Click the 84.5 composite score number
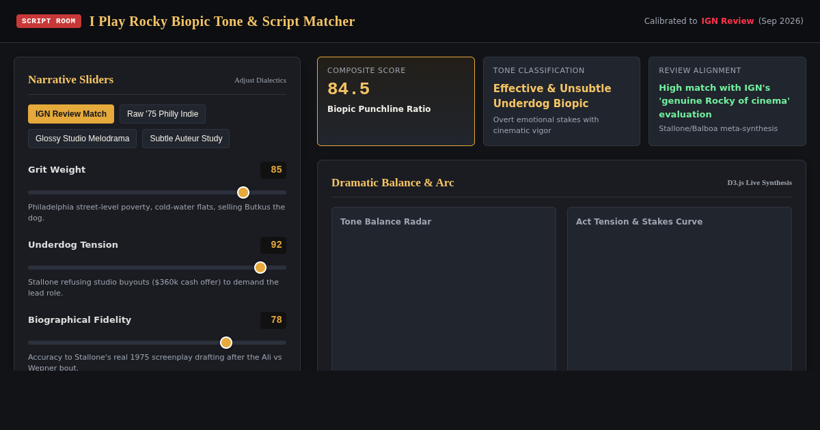Screen dimensions: 820x430 (348, 89)
